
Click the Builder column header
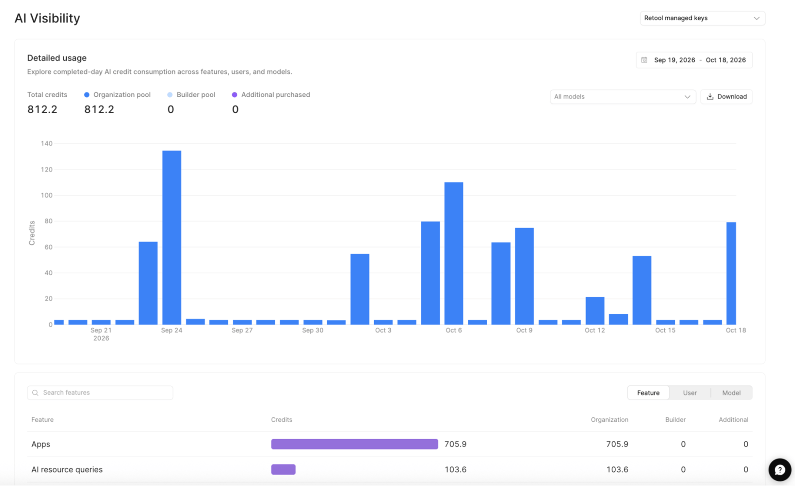pos(675,420)
